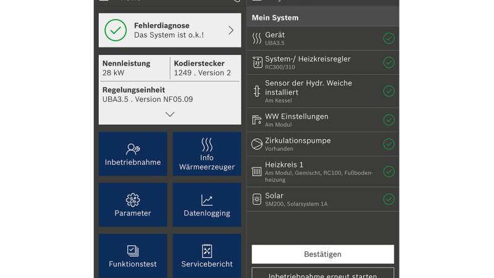
Task: Expand device info with the down chevron
Action: pyautogui.click(x=170, y=114)
